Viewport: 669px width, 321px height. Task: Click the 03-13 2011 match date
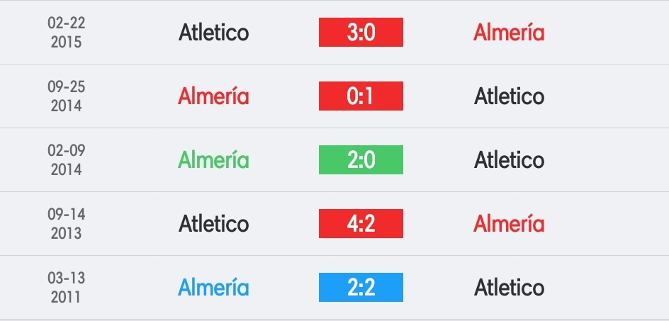coord(66,287)
